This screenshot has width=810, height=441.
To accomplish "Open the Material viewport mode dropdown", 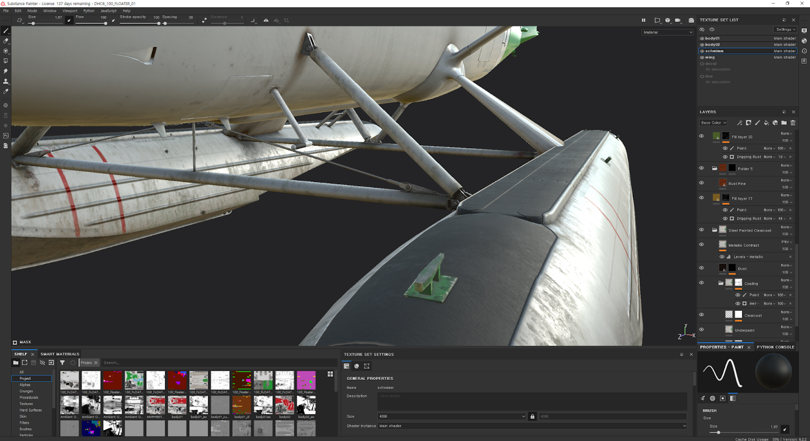I will 667,32.
